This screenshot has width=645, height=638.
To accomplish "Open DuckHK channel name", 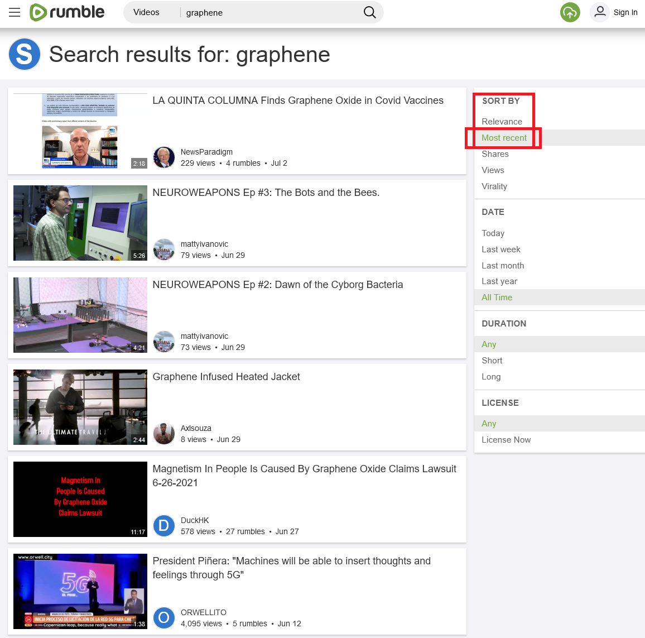I will click(195, 521).
